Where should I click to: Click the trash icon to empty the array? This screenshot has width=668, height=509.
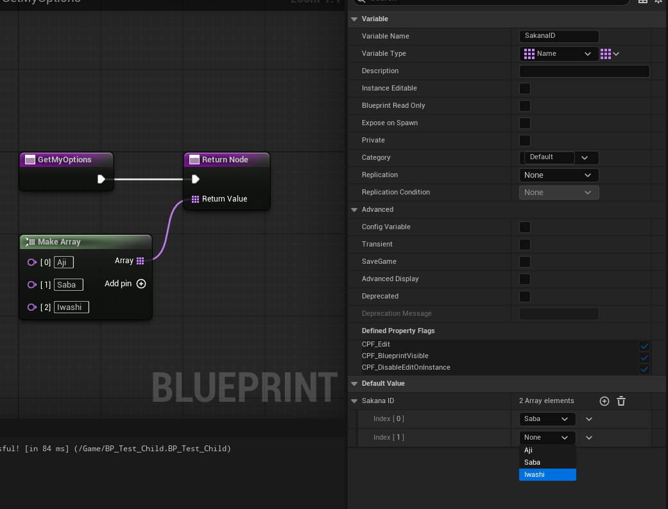tap(621, 401)
